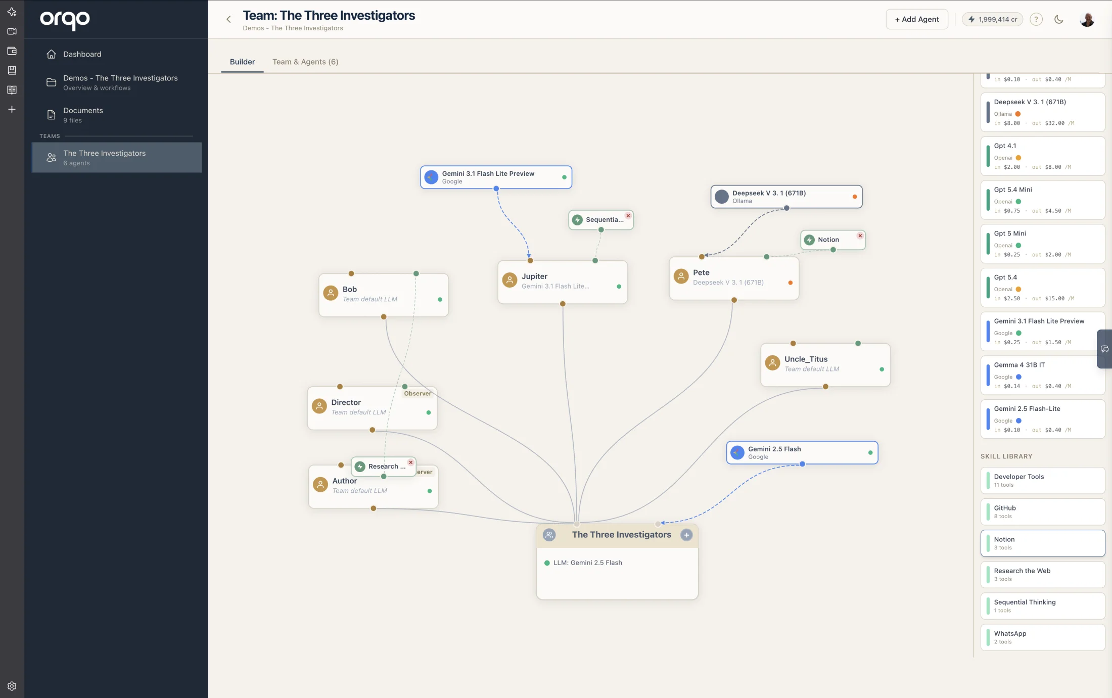
Task: Click the Jupiter agent node
Action: pos(562,282)
